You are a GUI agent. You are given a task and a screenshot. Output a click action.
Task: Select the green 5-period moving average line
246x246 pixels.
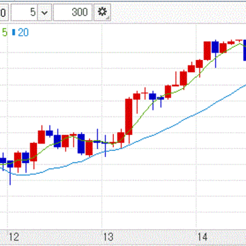[x=140, y=116]
